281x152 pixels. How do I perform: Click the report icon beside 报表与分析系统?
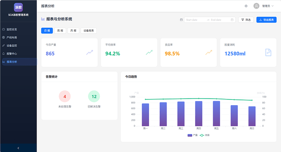pyautogui.click(x=43, y=19)
